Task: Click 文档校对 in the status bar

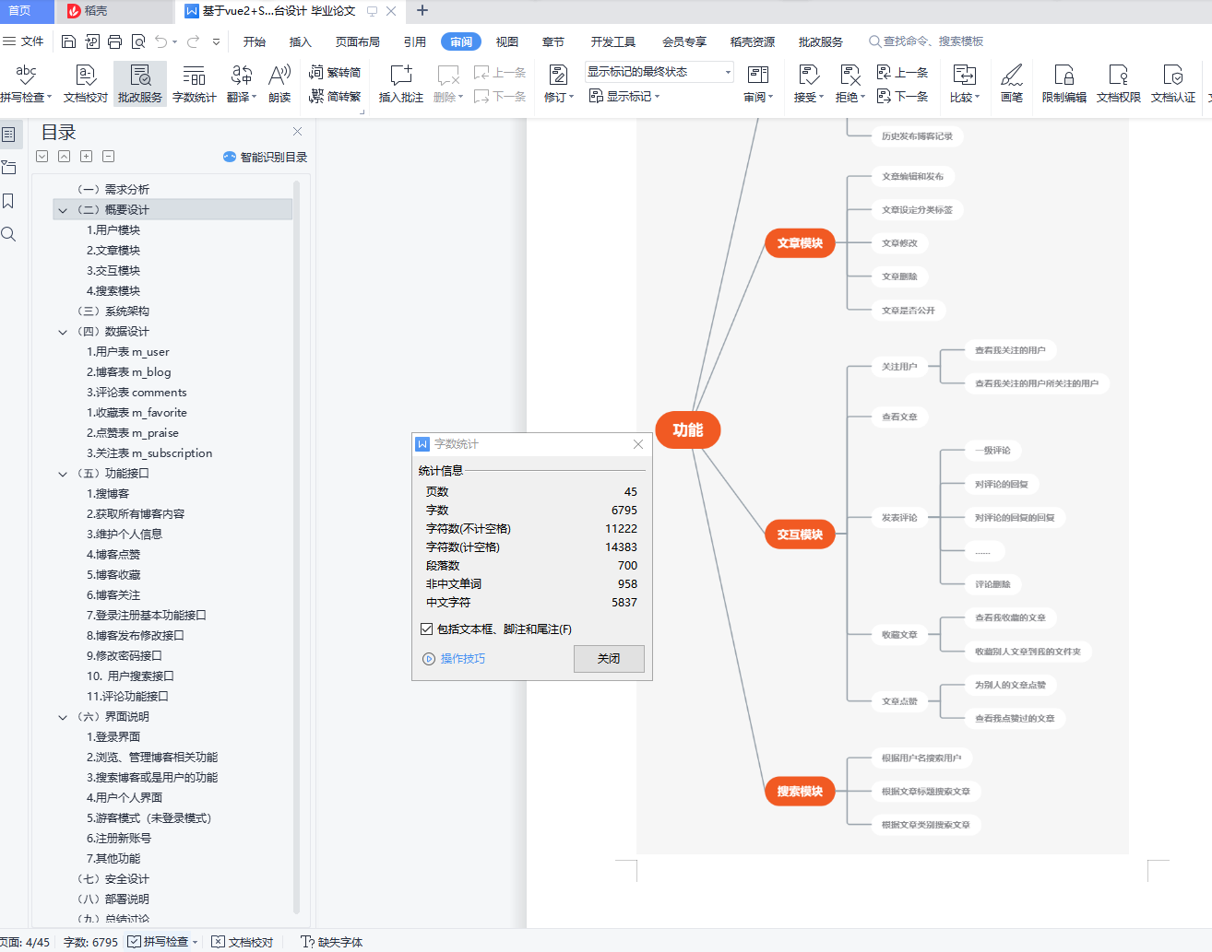Action: pyautogui.click(x=243, y=942)
